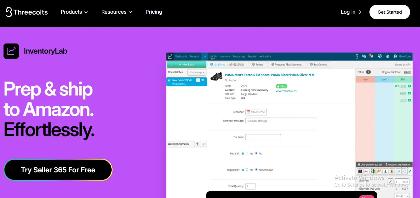
Task: Select Yes for Battery
Action: click(247, 153)
